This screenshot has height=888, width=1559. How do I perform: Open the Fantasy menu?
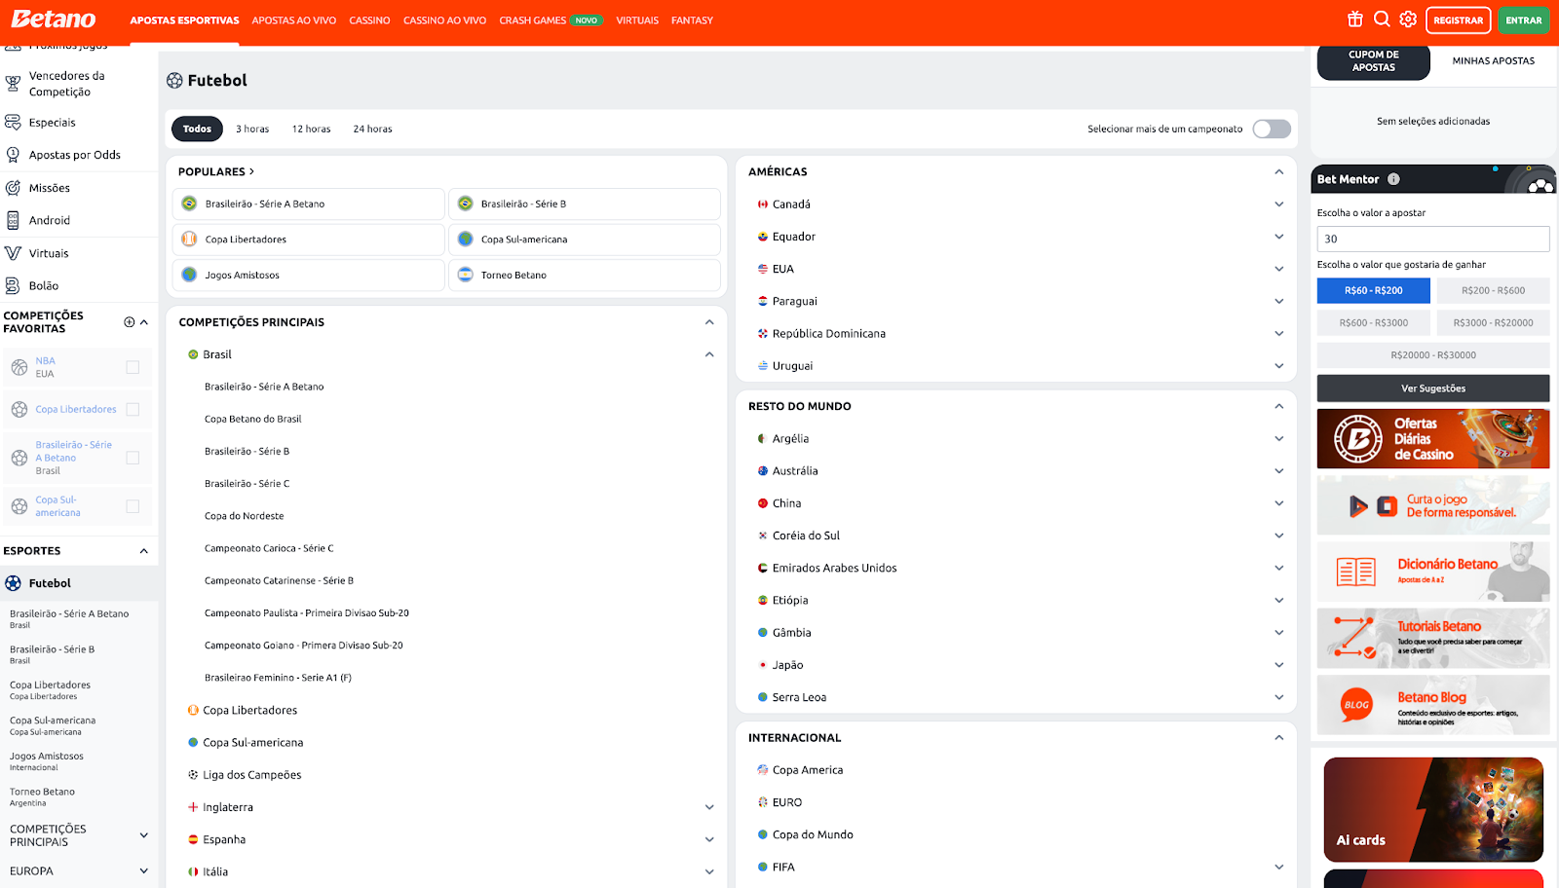[x=692, y=20]
